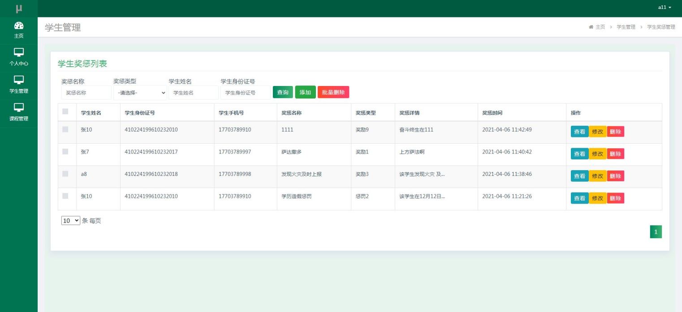View the 萨达撒多 record with 查看
The height and width of the screenshot is (312, 682).
[580, 154]
